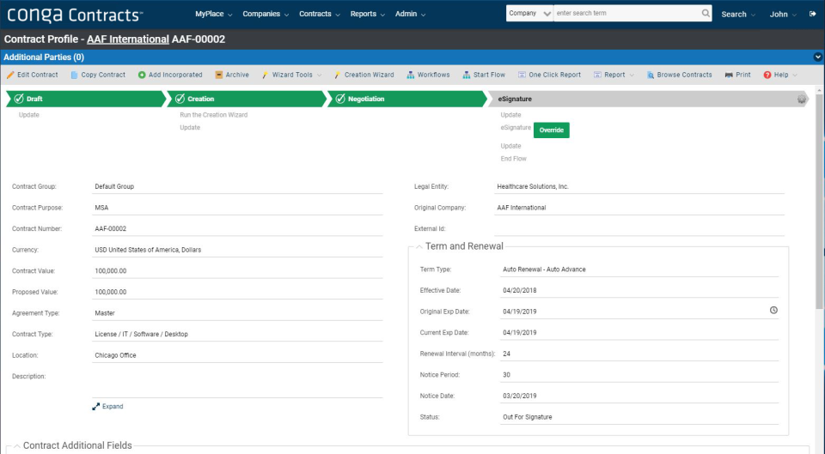This screenshot has width=825, height=454.
Task: Click the green Override button
Action: point(552,130)
